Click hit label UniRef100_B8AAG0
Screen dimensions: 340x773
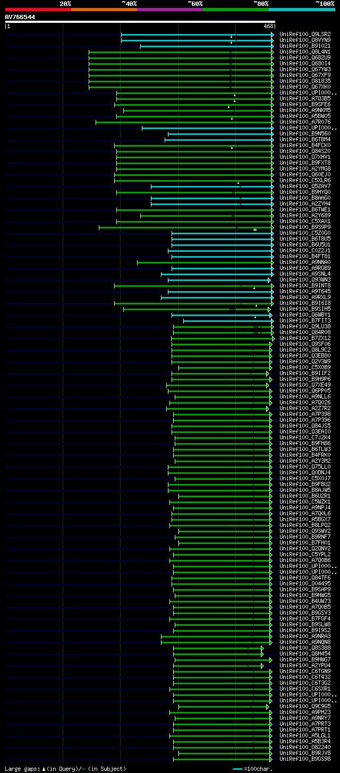click(305, 198)
